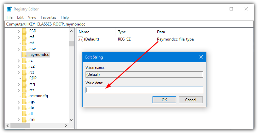258x133 pixels.
Task: Close the Registry Editor window
Action: point(246,9)
